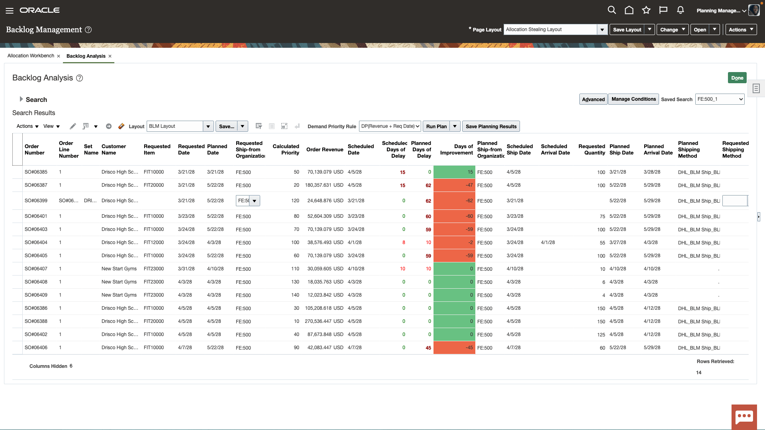This screenshot has height=430, width=765.
Task: Go to home via house icon
Action: coord(629,10)
